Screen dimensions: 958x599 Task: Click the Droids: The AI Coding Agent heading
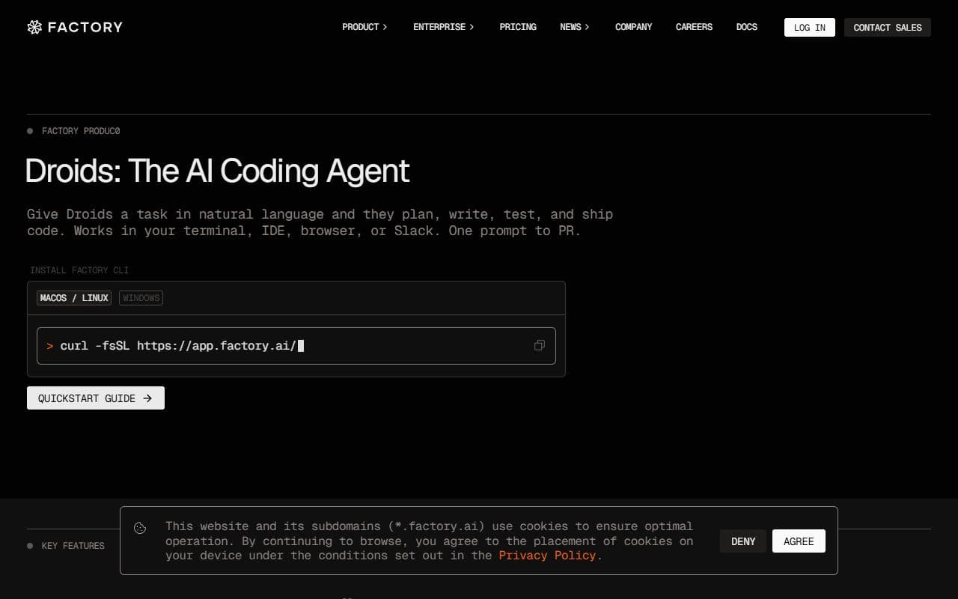click(x=217, y=171)
